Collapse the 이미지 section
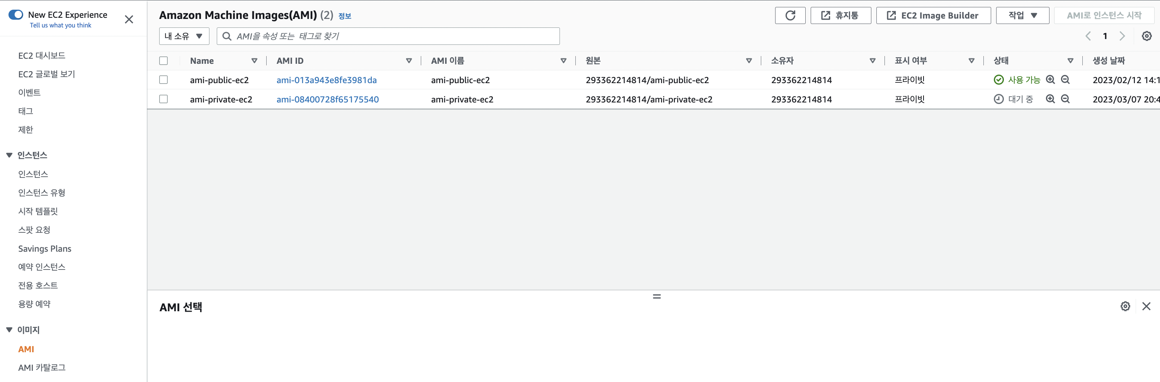 (9, 330)
